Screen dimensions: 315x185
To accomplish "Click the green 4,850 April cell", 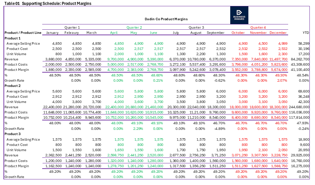I will point(119,44).
